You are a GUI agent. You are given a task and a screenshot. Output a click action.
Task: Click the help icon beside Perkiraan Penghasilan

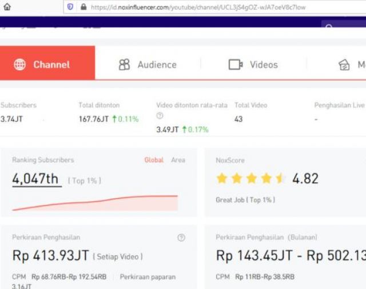(x=181, y=238)
